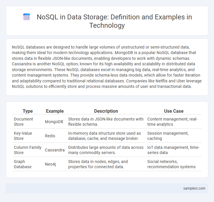Select the 'MongoDB' table cell
The image size is (214, 202).
(55, 122)
